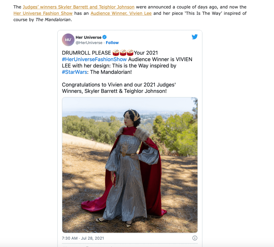Click the Twitter bird logo icon

[194, 37]
